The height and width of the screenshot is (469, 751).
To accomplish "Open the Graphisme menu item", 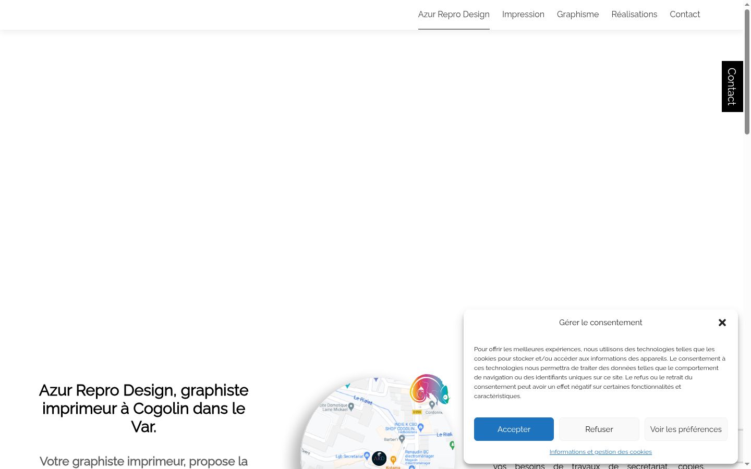I will pos(578,15).
